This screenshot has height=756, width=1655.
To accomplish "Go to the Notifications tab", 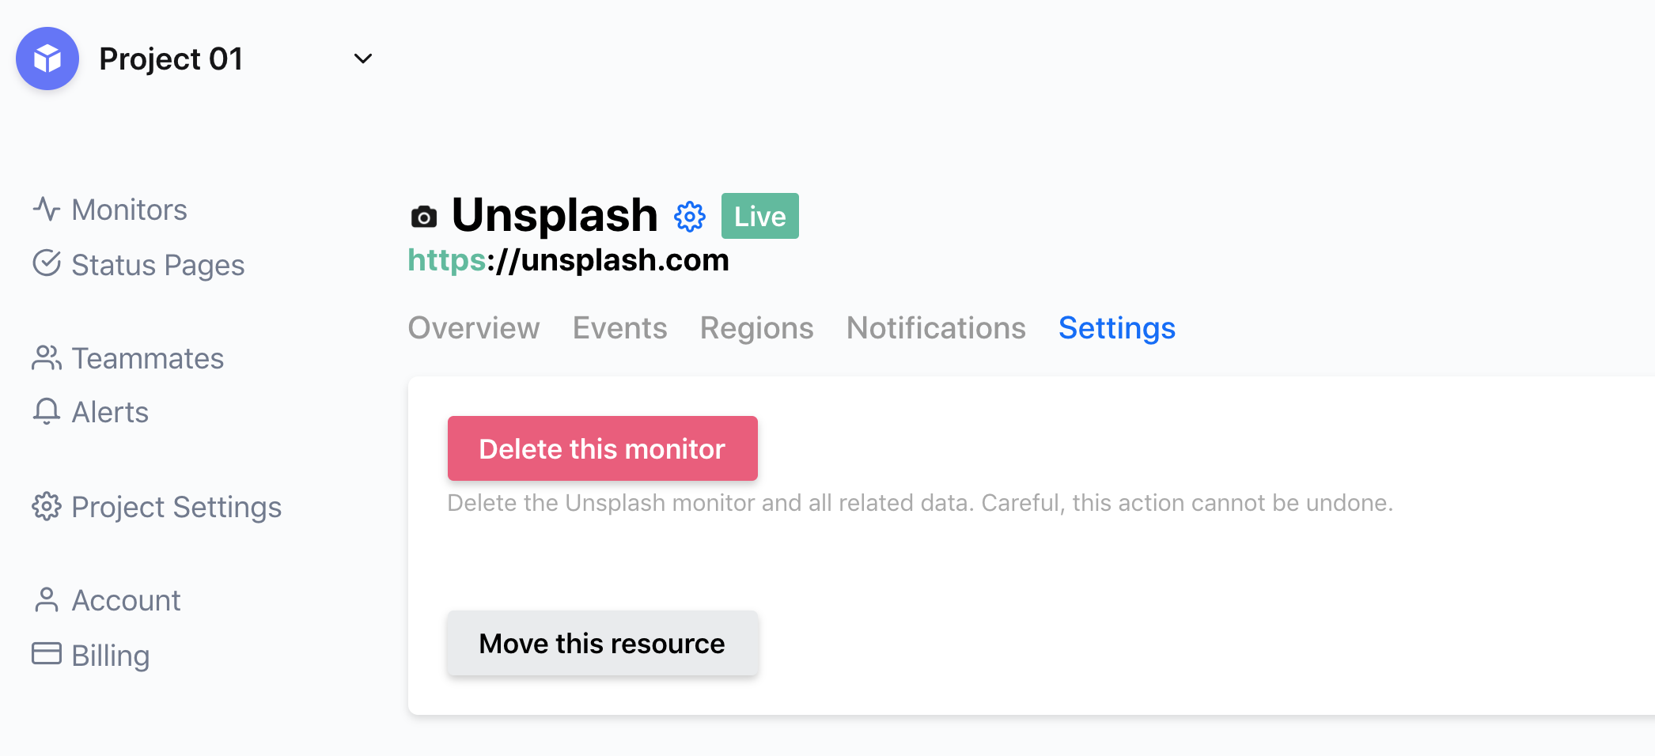I will (936, 327).
